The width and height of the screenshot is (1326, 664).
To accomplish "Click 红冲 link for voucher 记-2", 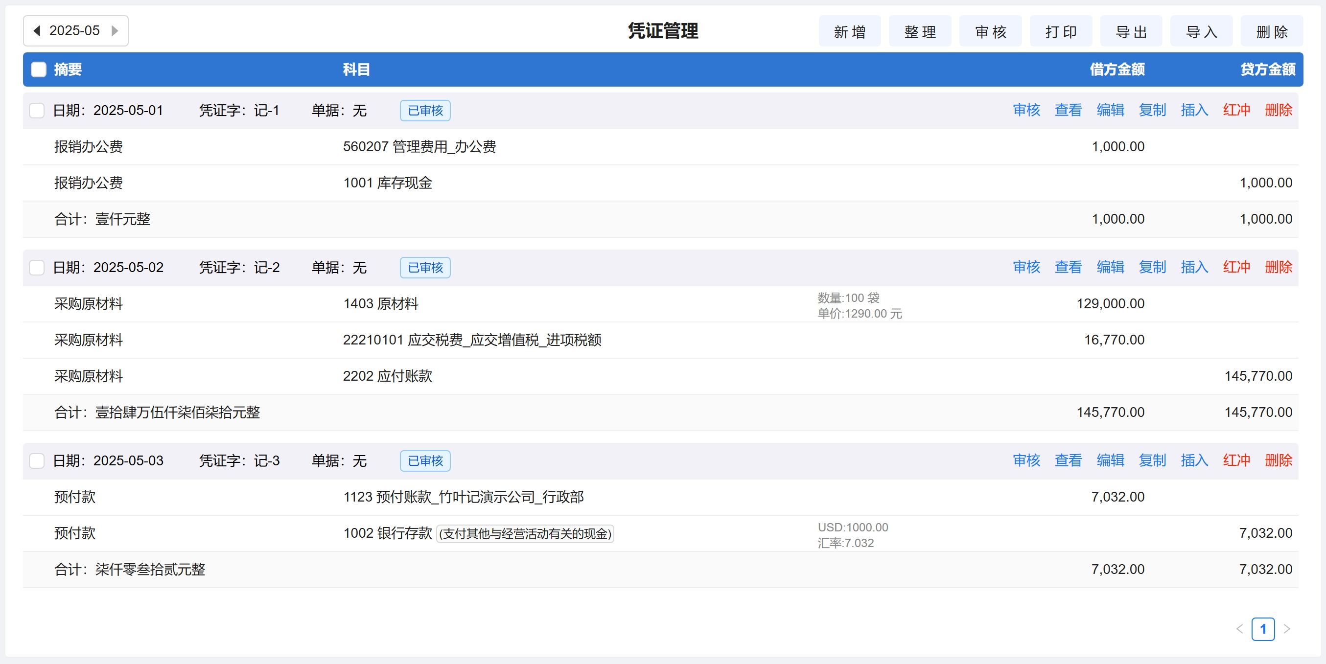I will 1236,267.
